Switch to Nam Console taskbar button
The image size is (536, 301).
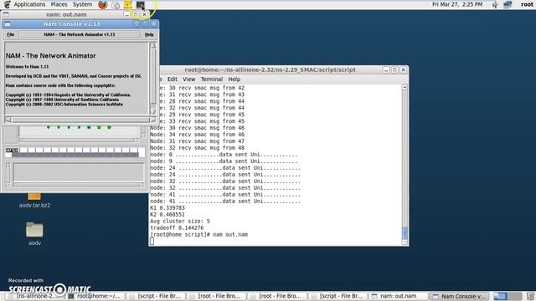coord(460,296)
